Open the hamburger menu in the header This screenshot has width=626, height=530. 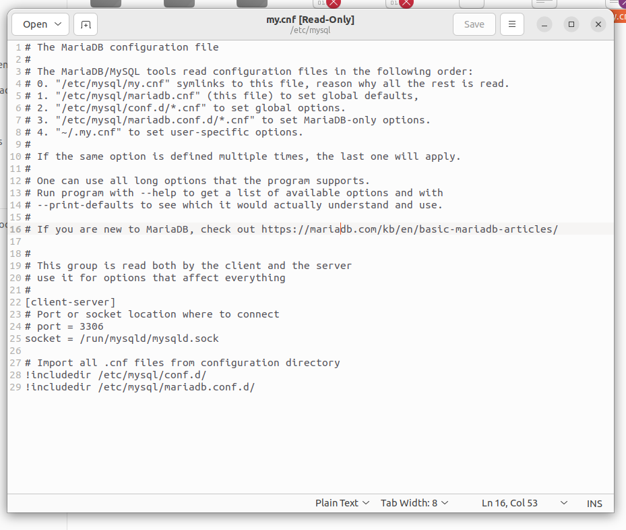pyautogui.click(x=512, y=24)
